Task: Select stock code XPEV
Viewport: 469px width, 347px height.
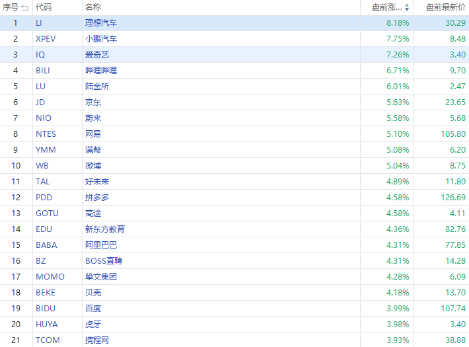Action: point(46,39)
